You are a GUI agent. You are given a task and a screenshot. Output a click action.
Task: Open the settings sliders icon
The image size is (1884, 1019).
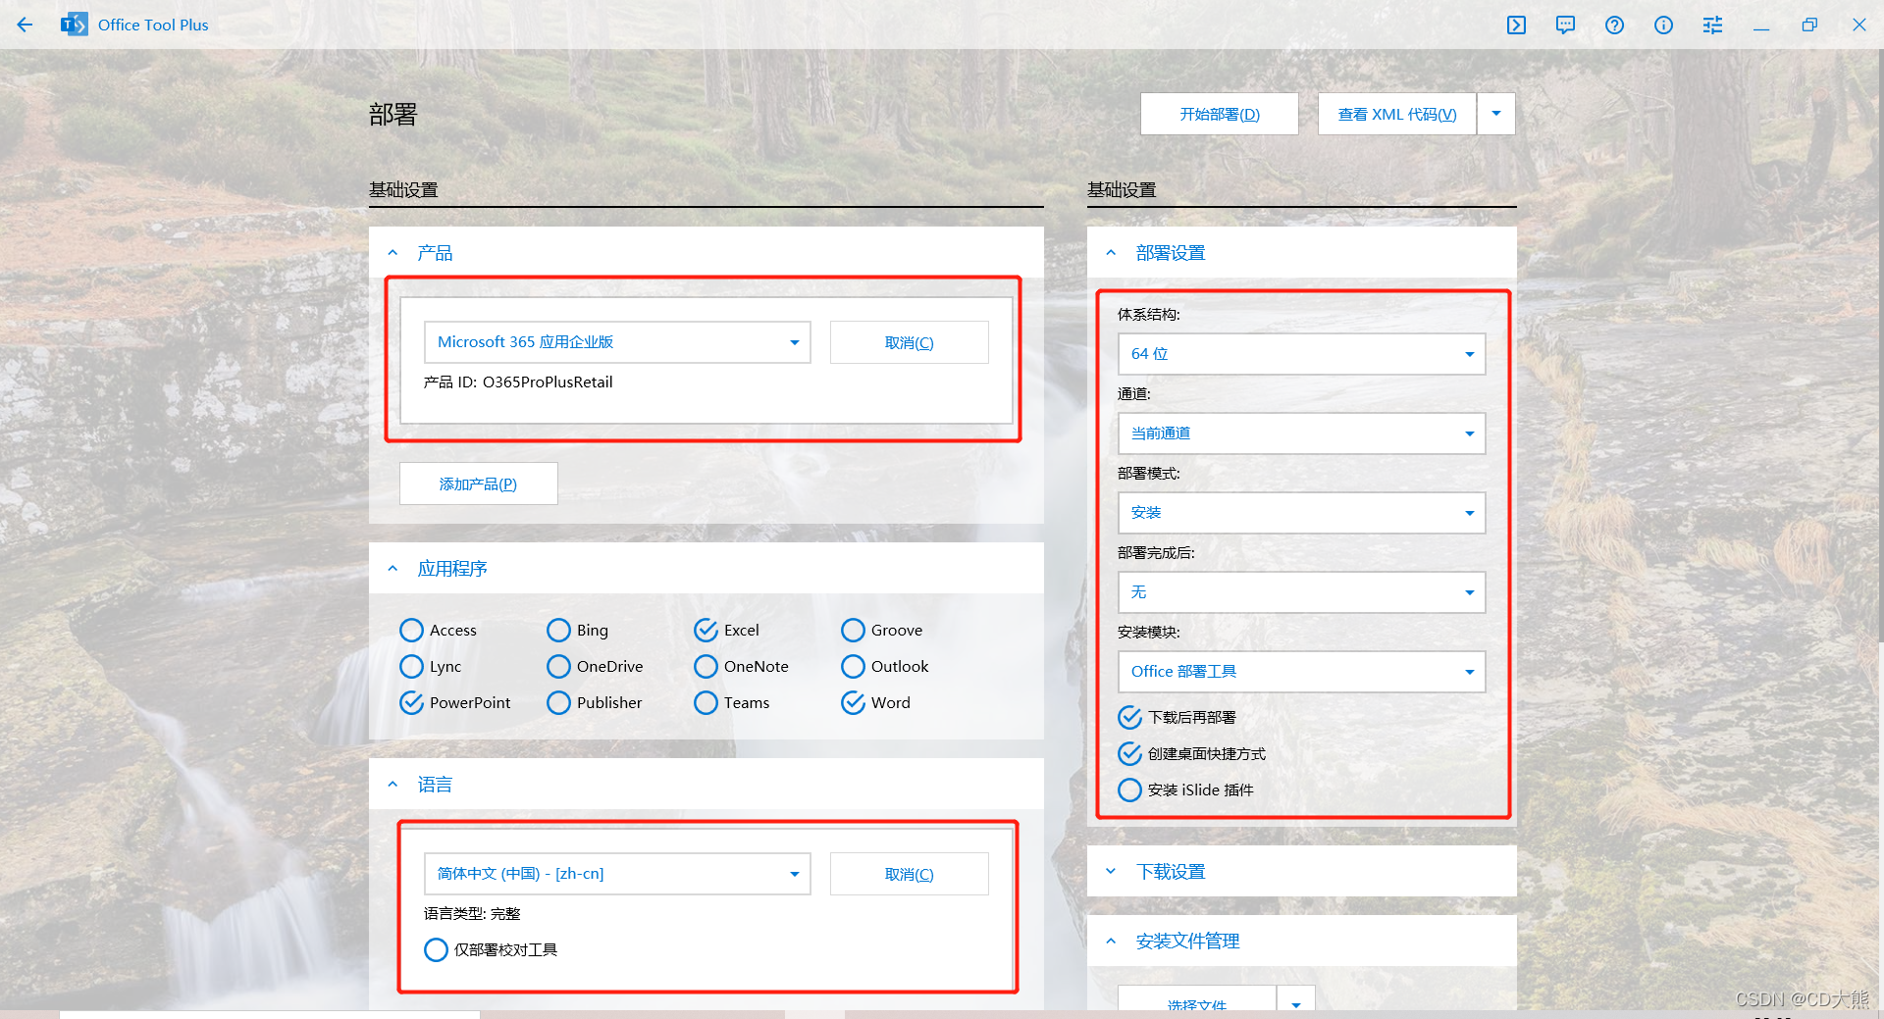(1712, 25)
